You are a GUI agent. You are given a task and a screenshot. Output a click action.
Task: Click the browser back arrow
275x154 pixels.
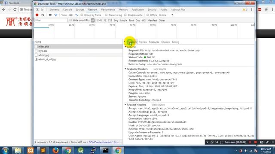[4, 9]
